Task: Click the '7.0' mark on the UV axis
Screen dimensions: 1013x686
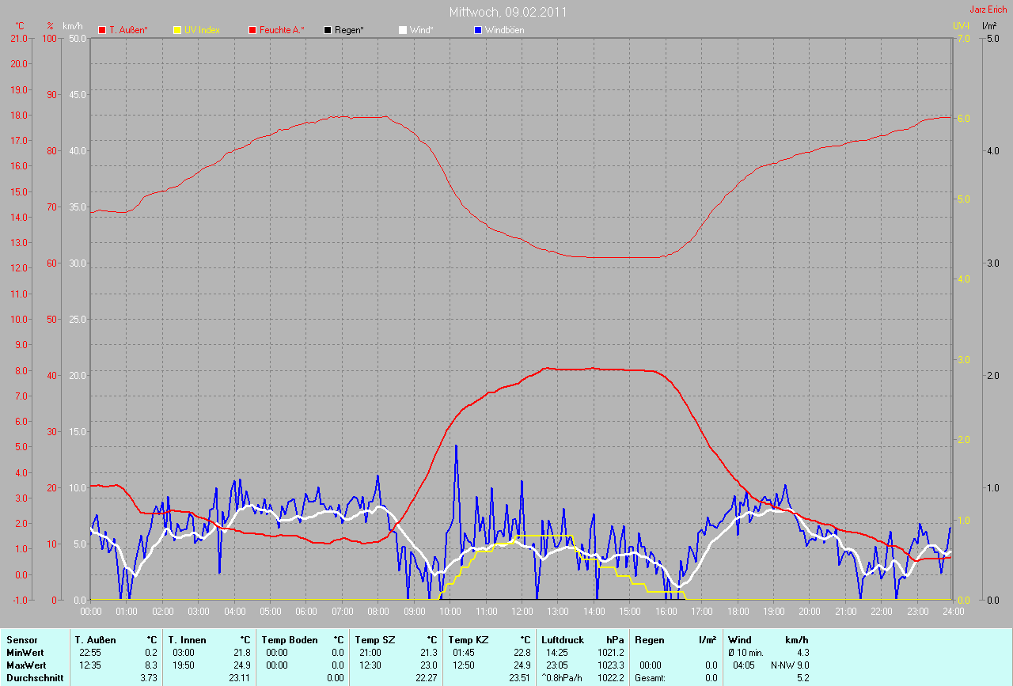Action: (x=963, y=38)
